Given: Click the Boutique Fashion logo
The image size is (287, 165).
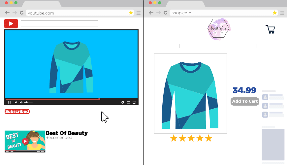Looking at the screenshot, I should click(219, 29).
